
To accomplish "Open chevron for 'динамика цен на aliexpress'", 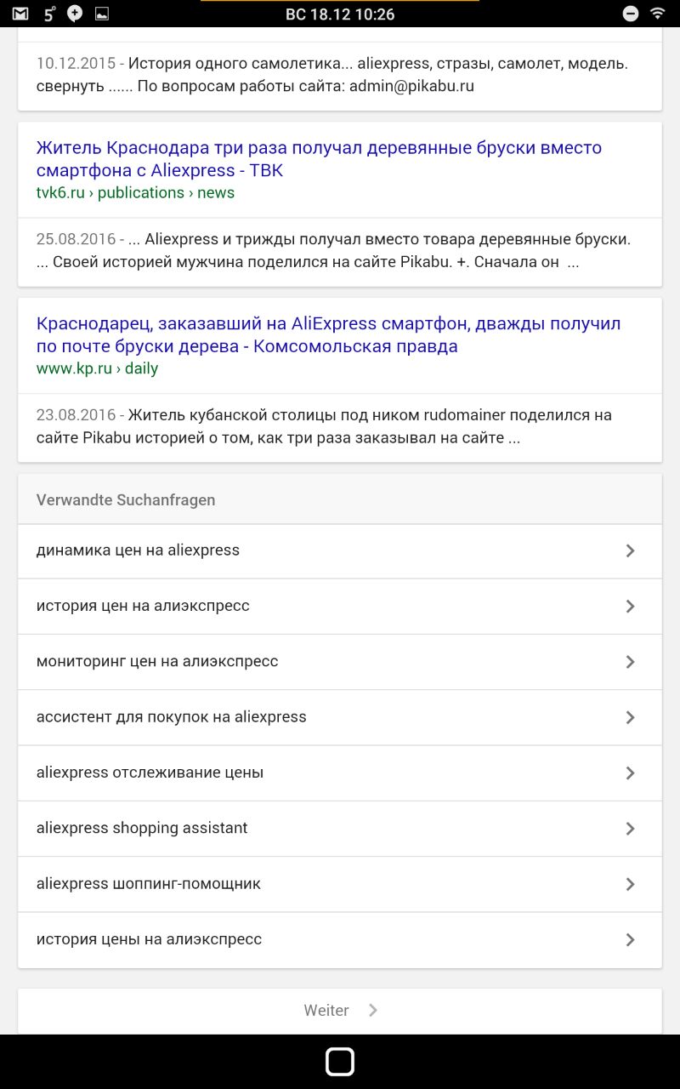I will 630,550.
